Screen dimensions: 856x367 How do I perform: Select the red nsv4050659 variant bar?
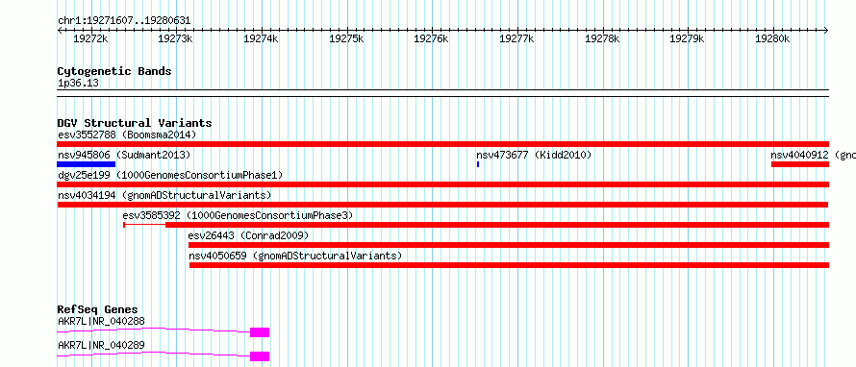pos(509,265)
